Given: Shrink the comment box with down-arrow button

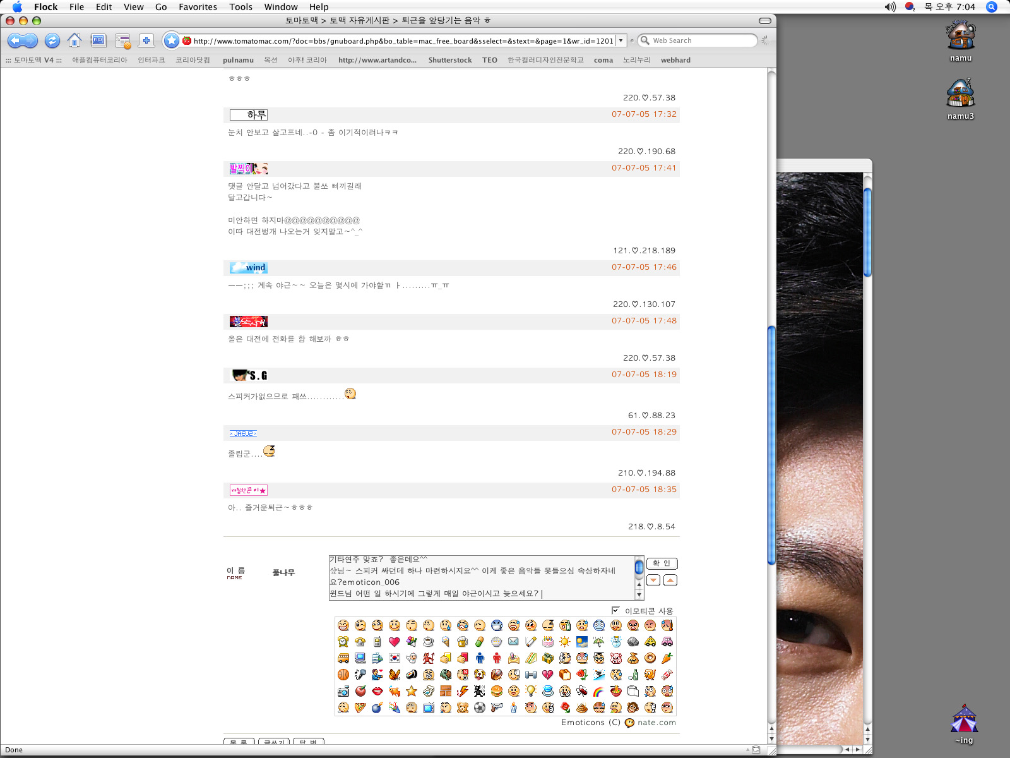Looking at the screenshot, I should 654,580.
